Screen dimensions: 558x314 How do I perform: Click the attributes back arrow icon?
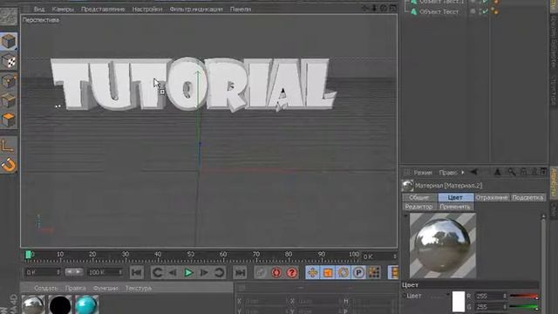coord(474,173)
